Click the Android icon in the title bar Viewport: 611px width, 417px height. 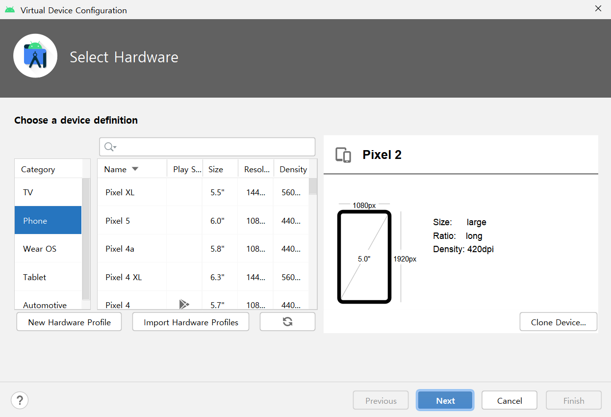[10, 10]
